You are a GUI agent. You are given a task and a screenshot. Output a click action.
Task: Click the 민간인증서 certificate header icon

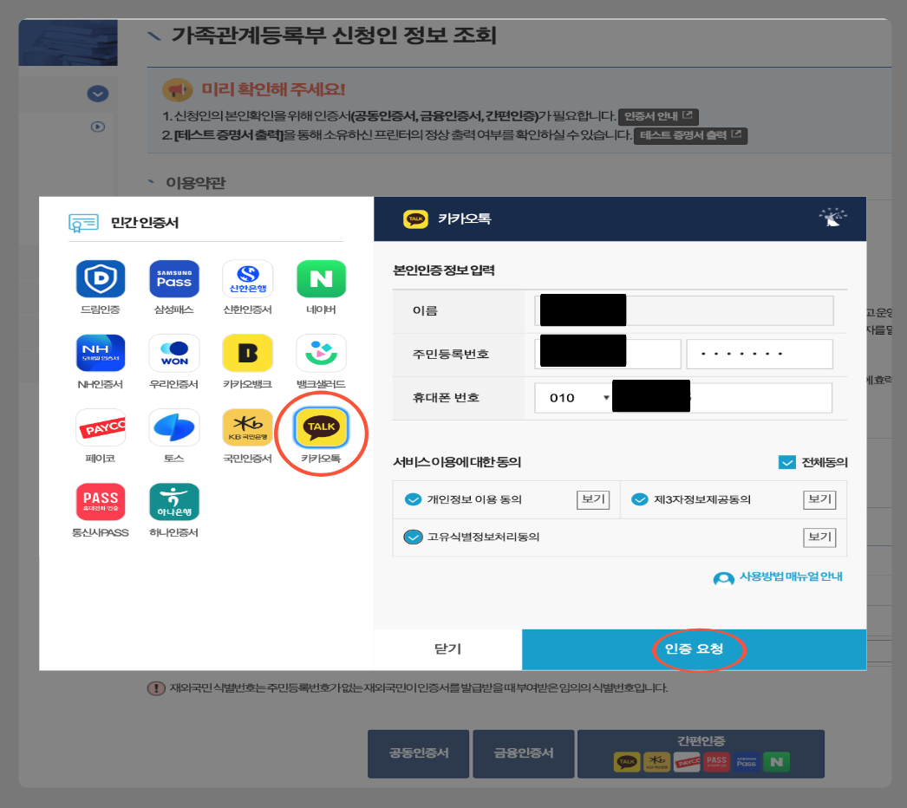[83, 223]
